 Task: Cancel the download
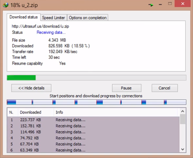(x=165, y=88)
